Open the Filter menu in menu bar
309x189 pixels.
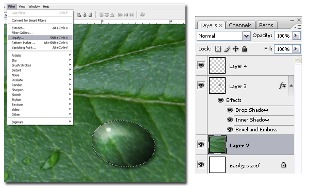[x=12, y=7]
